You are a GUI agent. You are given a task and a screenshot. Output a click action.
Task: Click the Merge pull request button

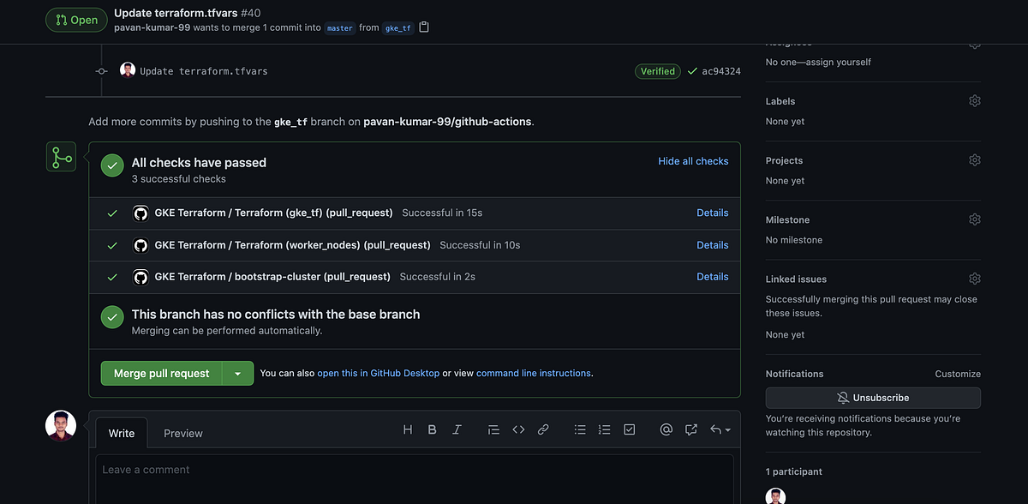coord(163,373)
